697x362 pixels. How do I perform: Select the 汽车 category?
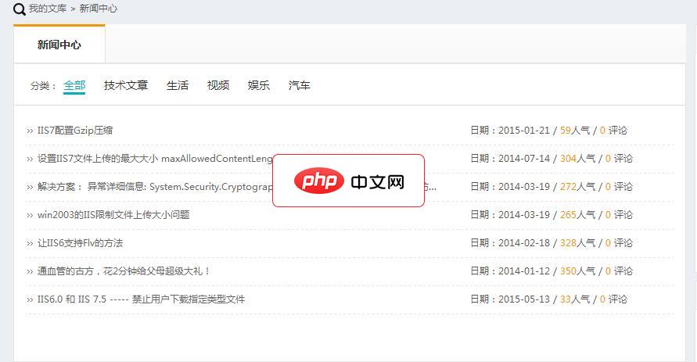[300, 85]
